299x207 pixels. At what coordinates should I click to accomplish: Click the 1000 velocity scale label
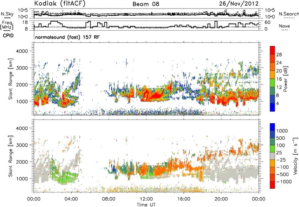282,131
